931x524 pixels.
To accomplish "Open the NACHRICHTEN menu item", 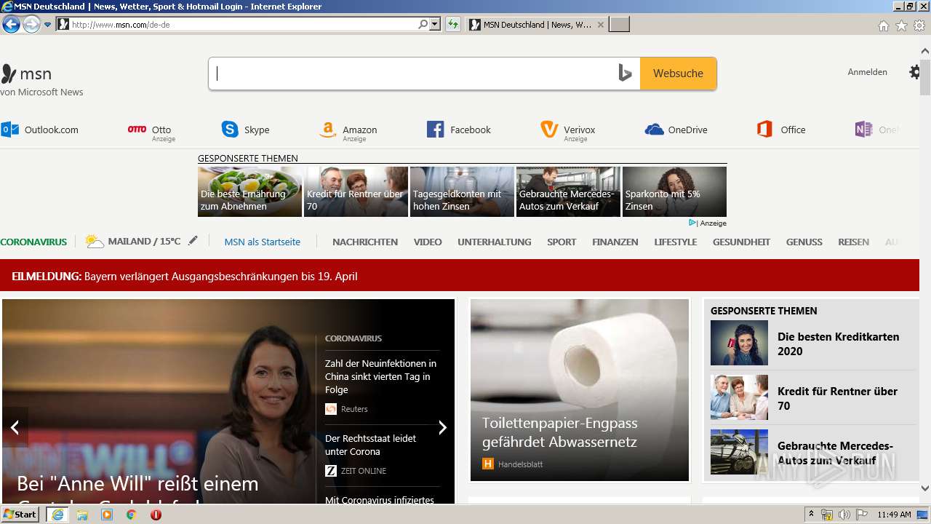I will tap(365, 242).
